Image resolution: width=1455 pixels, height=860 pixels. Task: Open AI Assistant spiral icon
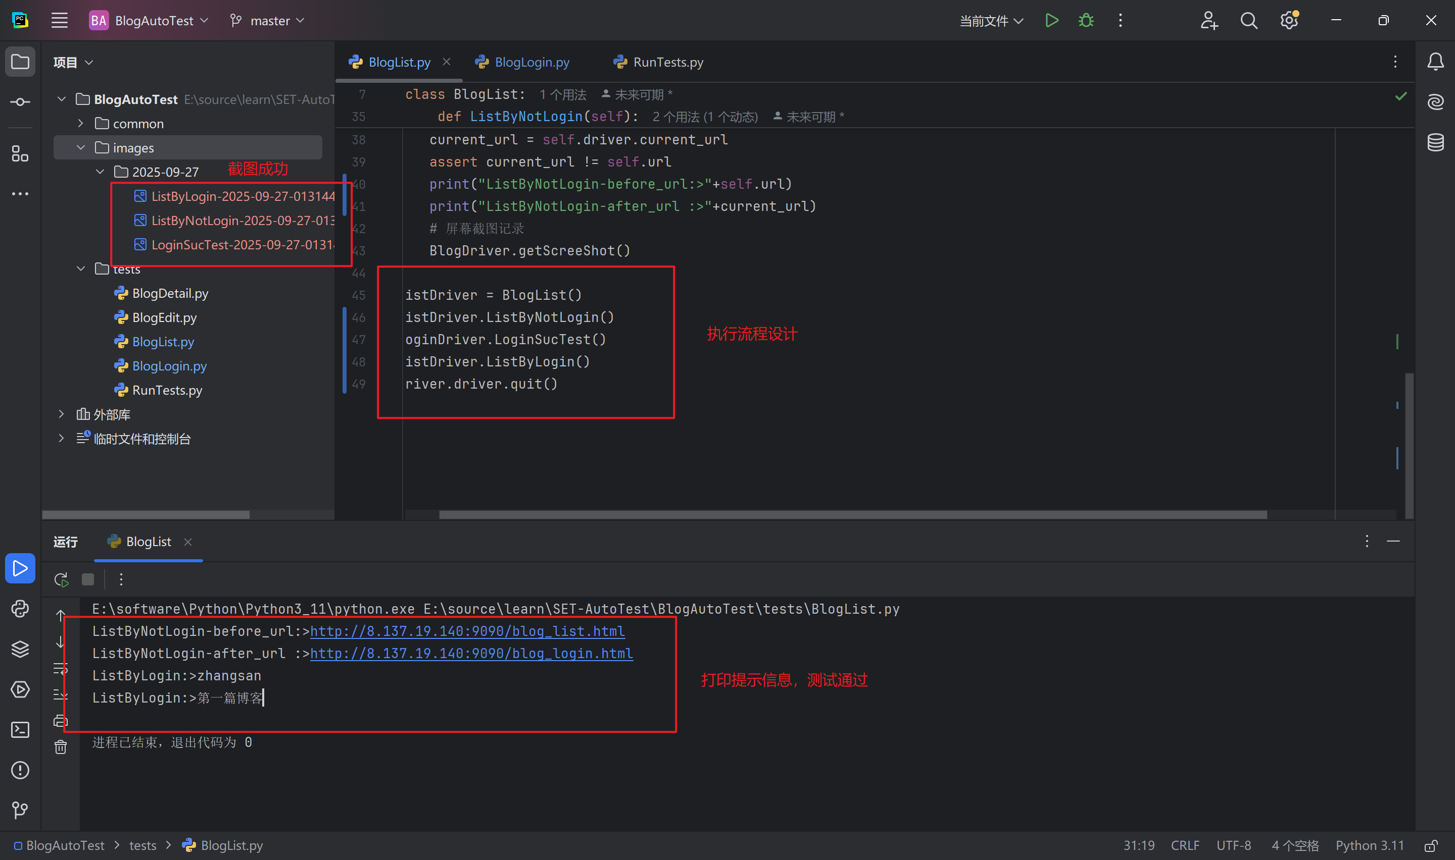[x=1435, y=102]
